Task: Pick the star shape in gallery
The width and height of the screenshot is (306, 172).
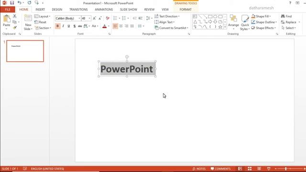Action: pos(220,27)
